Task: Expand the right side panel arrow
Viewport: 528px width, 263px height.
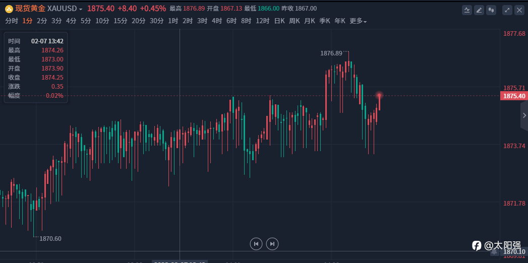Action: click(524, 115)
